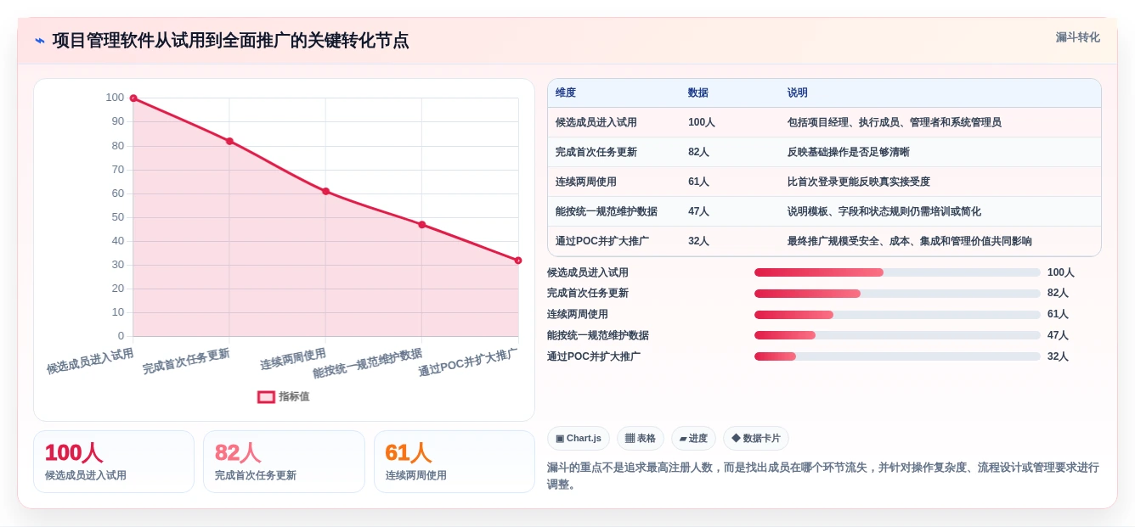This screenshot has height=527, width=1135.
Task: Click x-axis label 通过POC并扩大推广 in chart
Action: coord(468,362)
